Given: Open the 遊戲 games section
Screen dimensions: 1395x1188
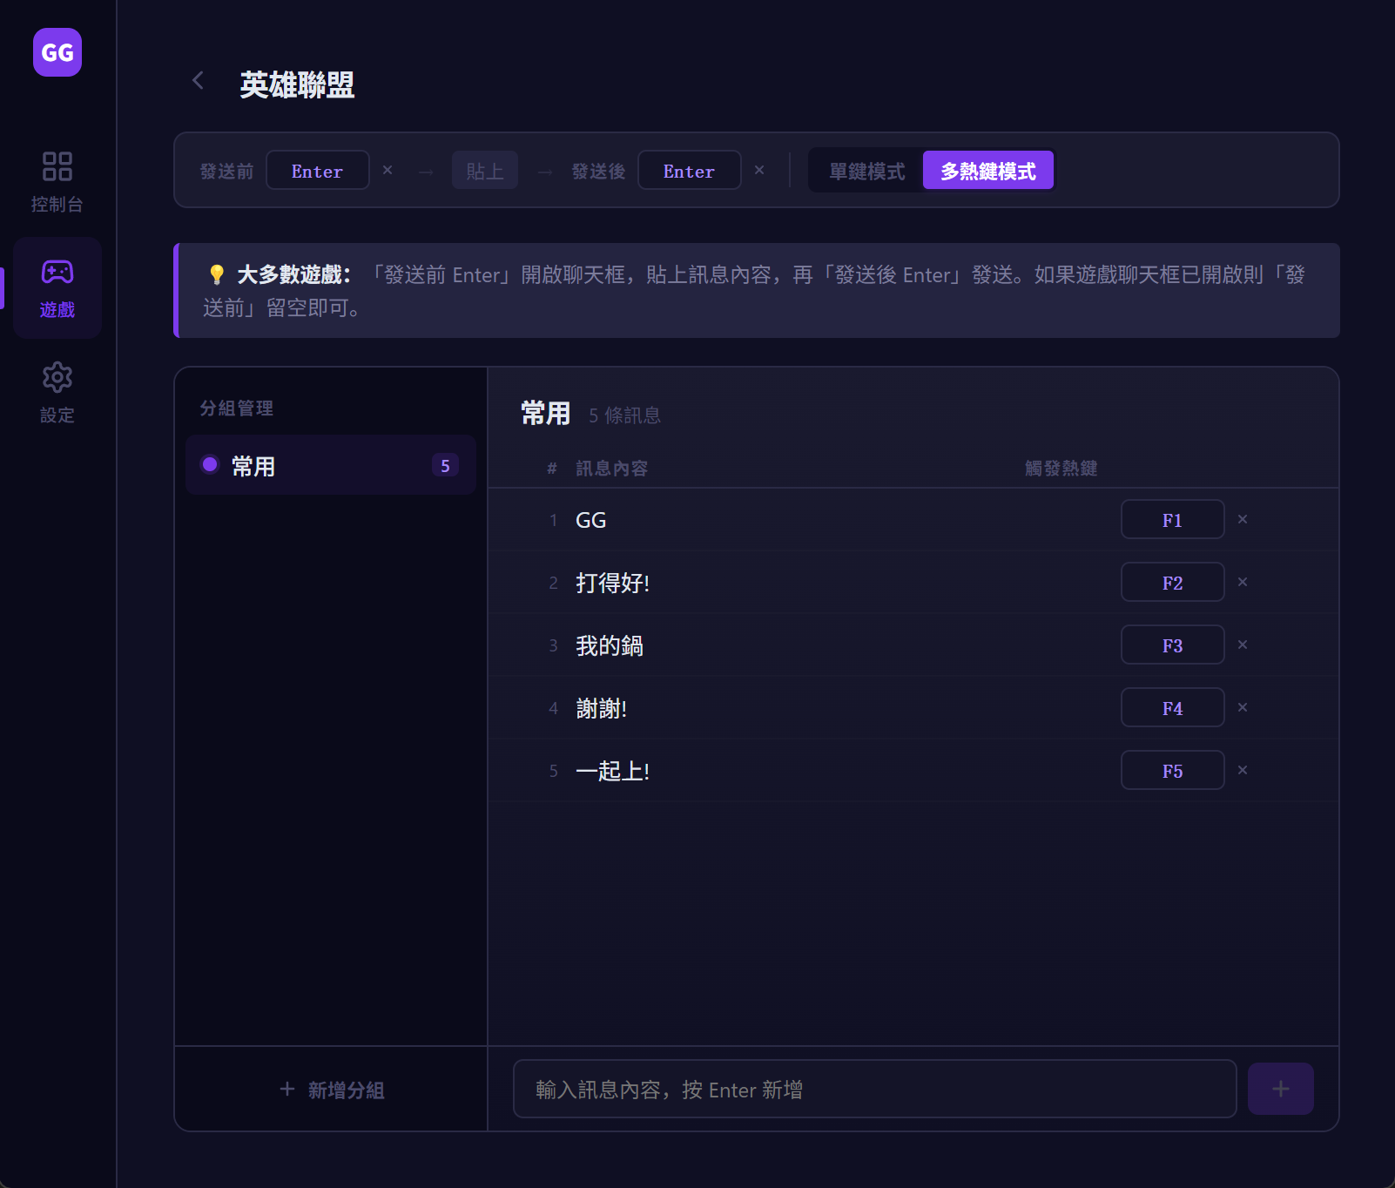Looking at the screenshot, I should click(x=57, y=287).
